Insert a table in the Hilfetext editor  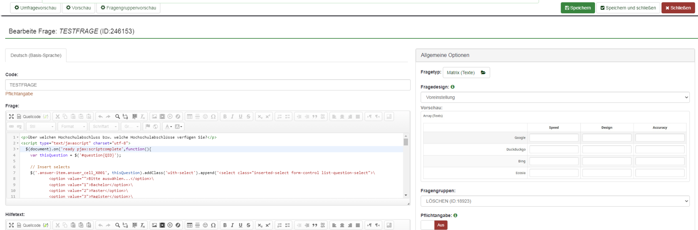coord(189,225)
